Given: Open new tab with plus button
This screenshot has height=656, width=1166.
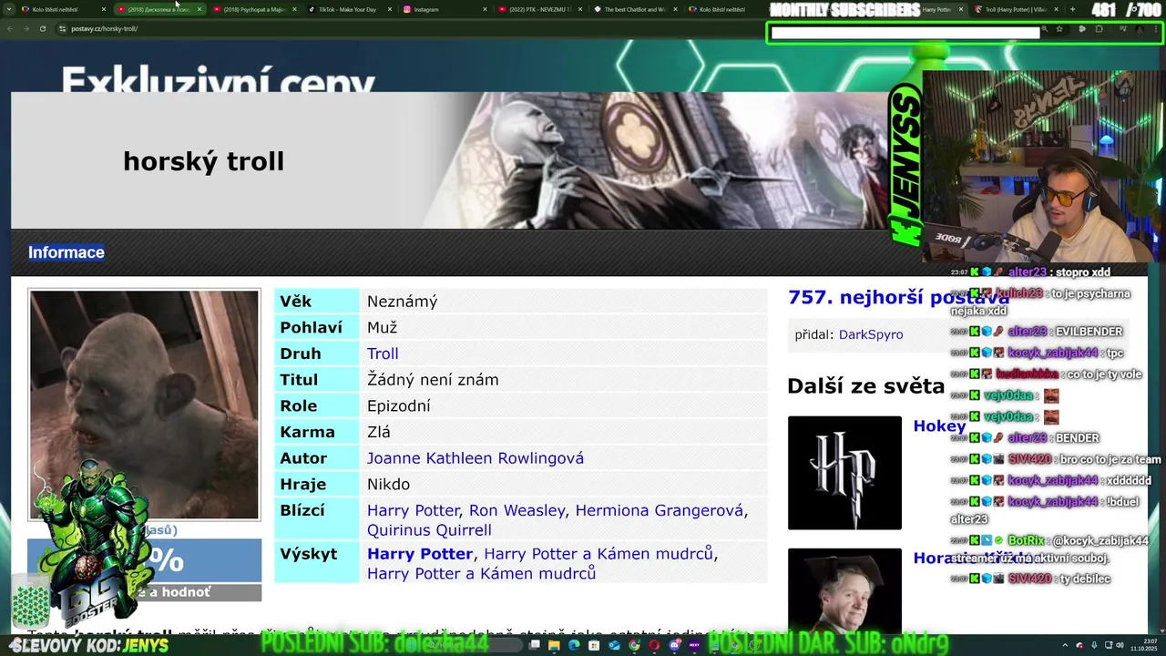Looking at the screenshot, I should pos(1072,9).
